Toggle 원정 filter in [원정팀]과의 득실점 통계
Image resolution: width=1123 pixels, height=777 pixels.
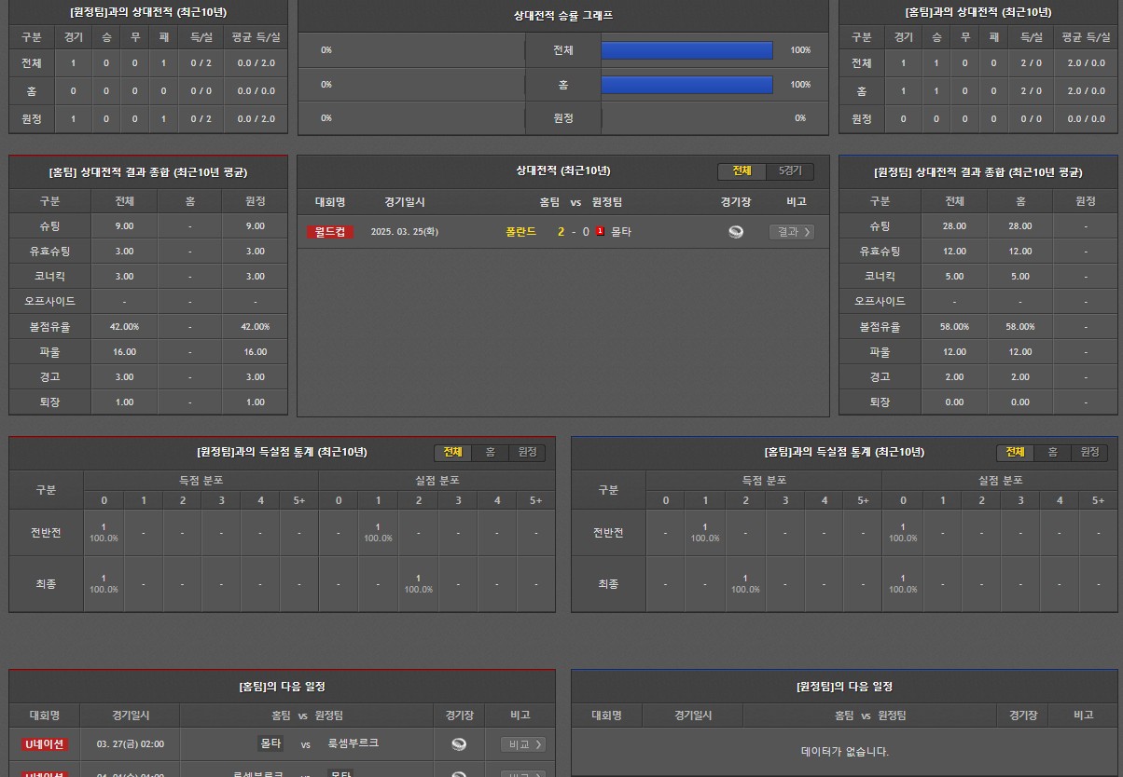coord(527,452)
